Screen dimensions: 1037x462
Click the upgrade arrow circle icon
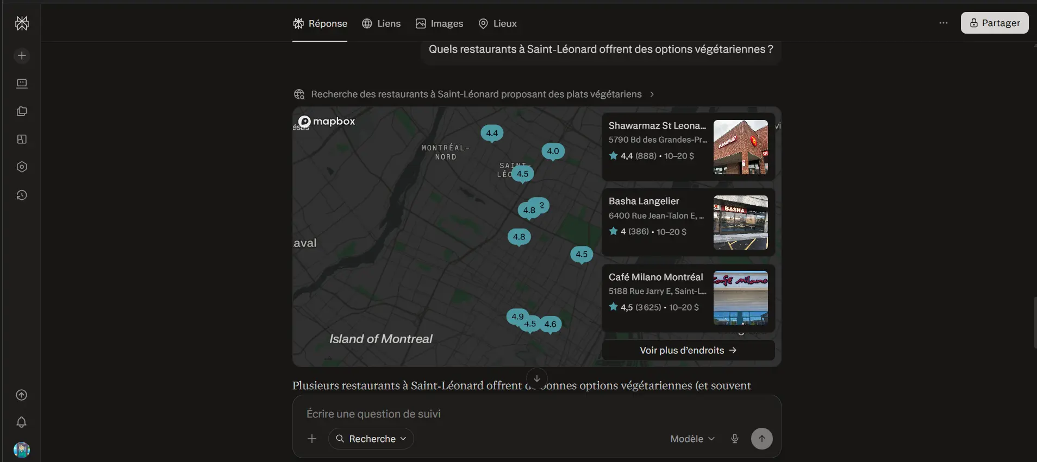point(22,395)
